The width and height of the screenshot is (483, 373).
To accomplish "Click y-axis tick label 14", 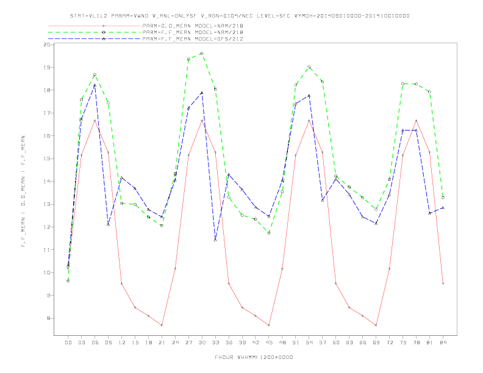I will click(47, 181).
